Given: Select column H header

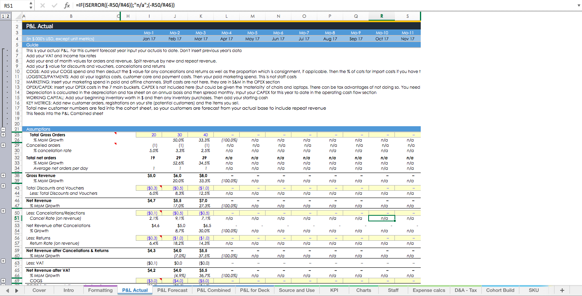Looking at the screenshot, I should (x=128, y=16).
